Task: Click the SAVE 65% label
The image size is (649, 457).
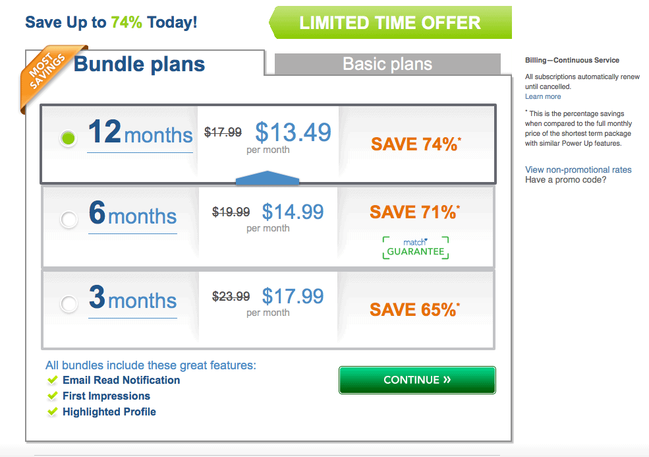Action: tap(414, 309)
